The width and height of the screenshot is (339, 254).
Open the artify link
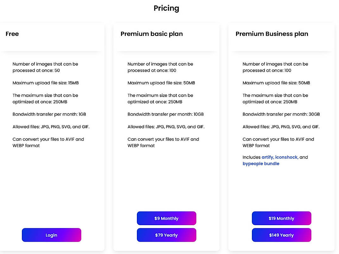coord(268,157)
